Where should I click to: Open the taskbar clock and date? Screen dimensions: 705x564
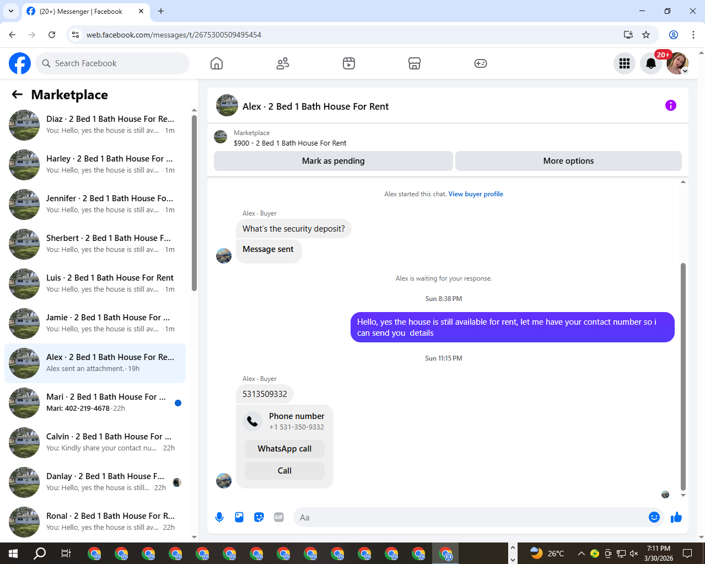[x=659, y=553]
